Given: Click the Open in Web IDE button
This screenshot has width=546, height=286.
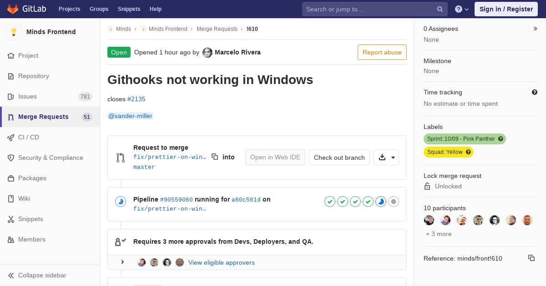Looking at the screenshot, I should click(x=275, y=157).
